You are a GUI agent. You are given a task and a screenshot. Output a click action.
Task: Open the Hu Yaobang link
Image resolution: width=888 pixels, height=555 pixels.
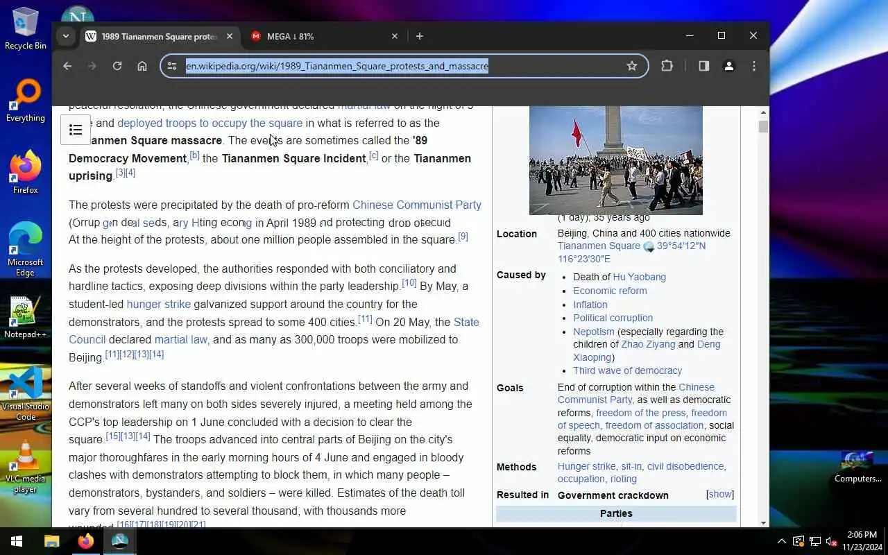click(x=639, y=277)
